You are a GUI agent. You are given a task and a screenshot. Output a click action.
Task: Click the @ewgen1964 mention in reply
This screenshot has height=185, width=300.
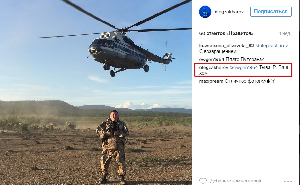[x=244, y=67]
